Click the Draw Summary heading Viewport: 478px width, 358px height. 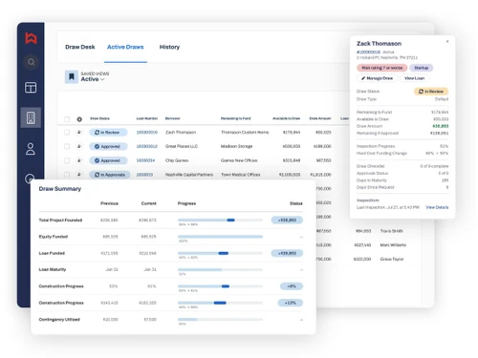click(60, 189)
